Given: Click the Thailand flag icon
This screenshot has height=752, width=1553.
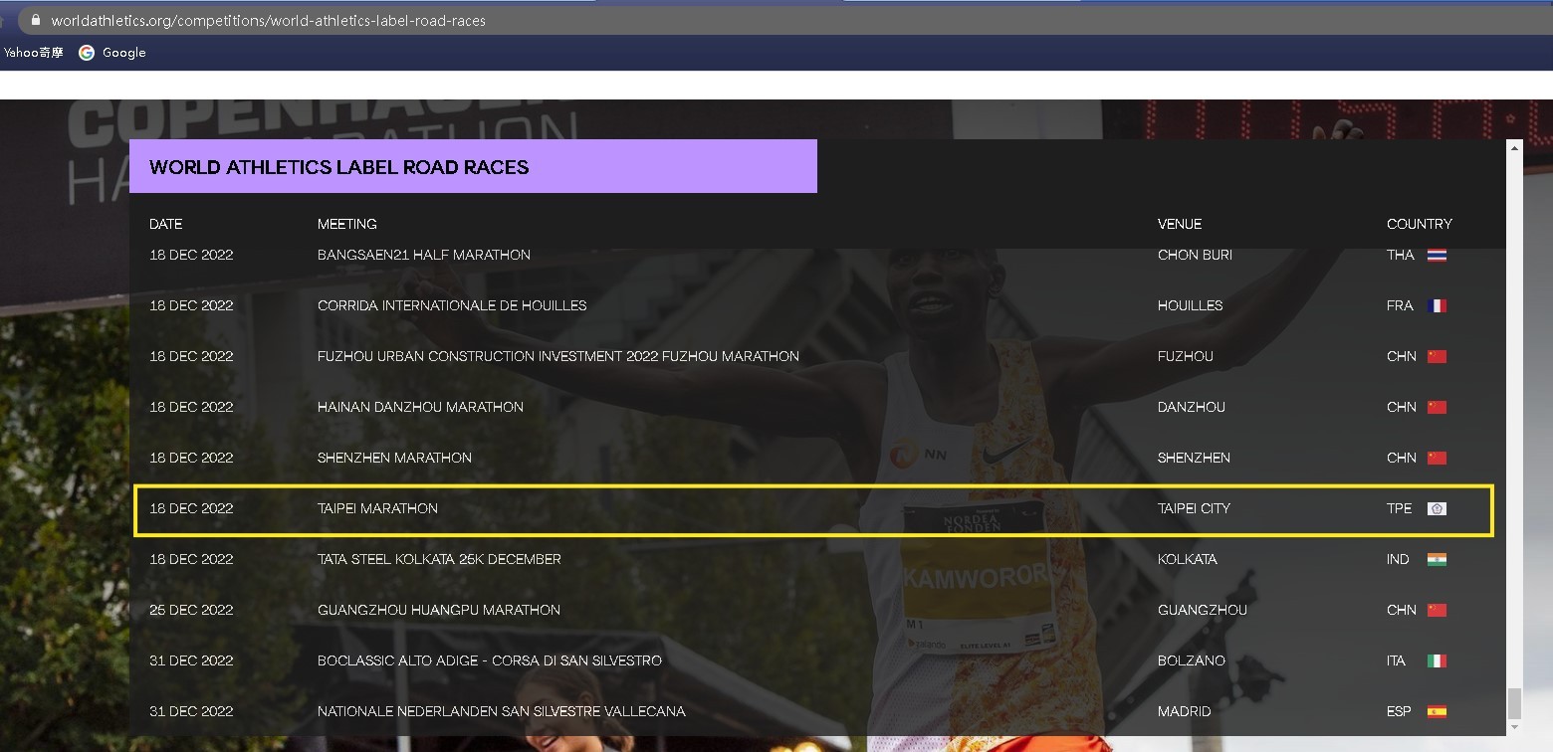Looking at the screenshot, I should (1437, 255).
